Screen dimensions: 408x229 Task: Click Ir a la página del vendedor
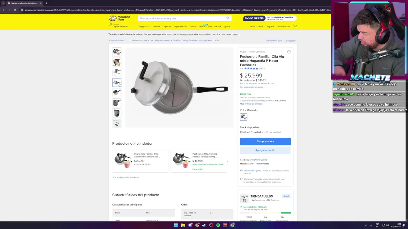[126, 177]
